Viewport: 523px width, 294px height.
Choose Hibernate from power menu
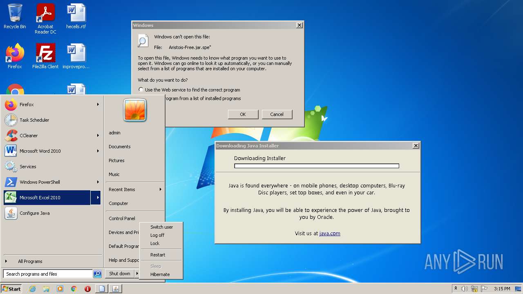[x=160, y=274]
